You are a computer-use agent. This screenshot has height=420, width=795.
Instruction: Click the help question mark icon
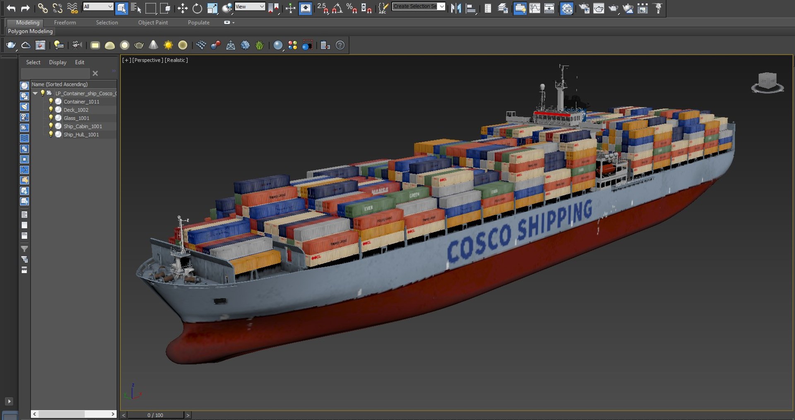(340, 45)
